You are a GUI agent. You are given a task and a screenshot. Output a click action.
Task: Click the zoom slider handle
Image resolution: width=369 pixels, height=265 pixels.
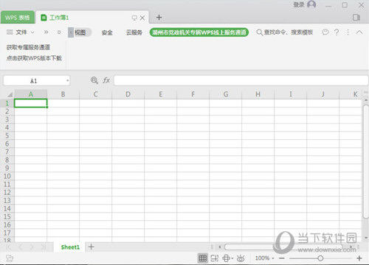tap(320, 258)
